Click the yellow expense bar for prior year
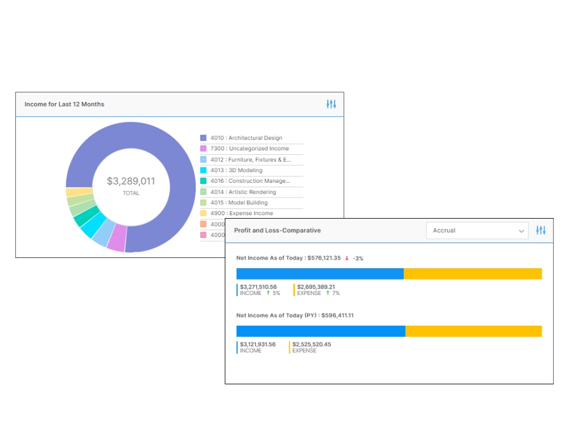The width and height of the screenshot is (569, 427). (473, 331)
